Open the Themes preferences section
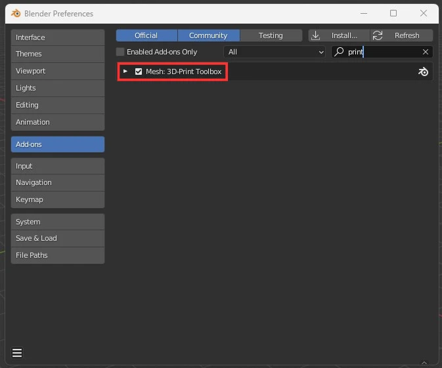 click(58, 54)
